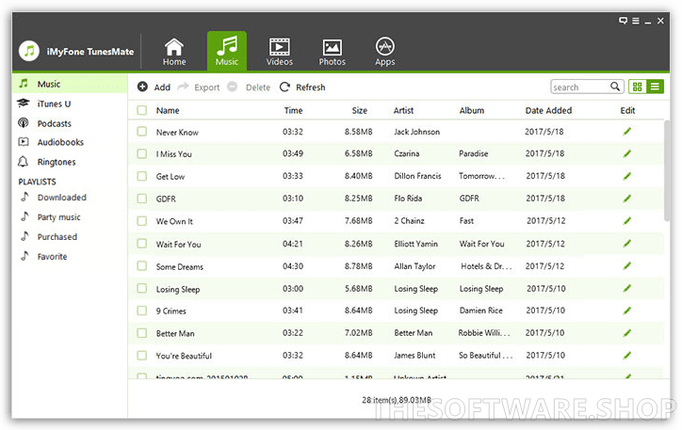This screenshot has height=430, width=682.
Task: Tick the checkbox for I Miss You
Action: 141,153
